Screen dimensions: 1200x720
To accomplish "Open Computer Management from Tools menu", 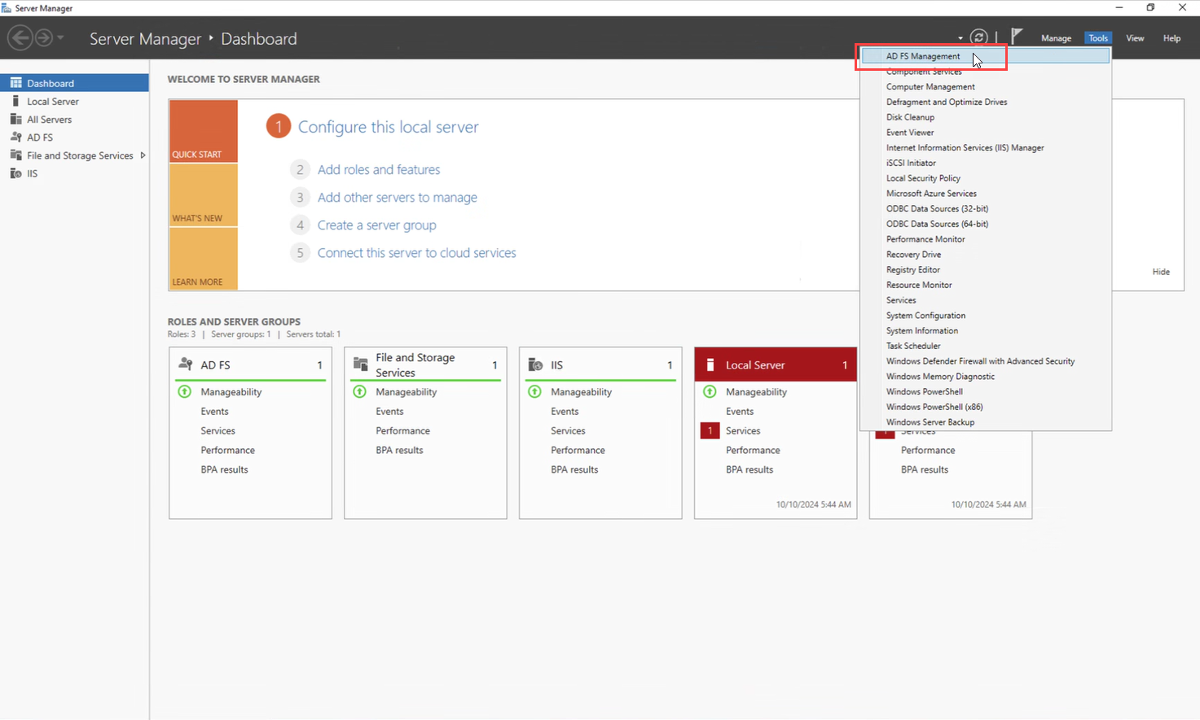I will click(x=986, y=87).
